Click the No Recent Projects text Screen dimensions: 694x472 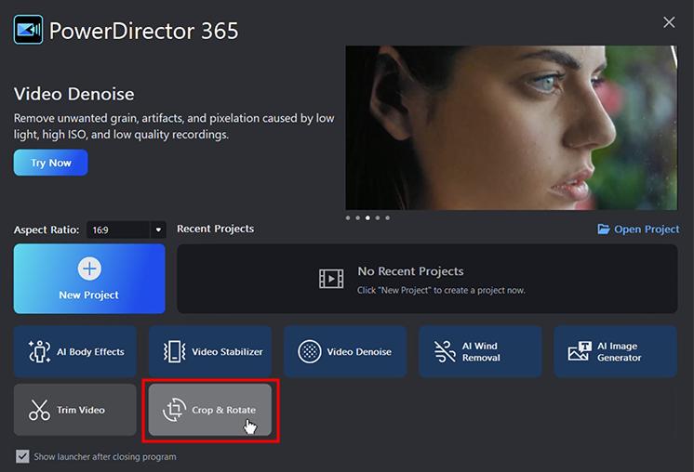[411, 271]
